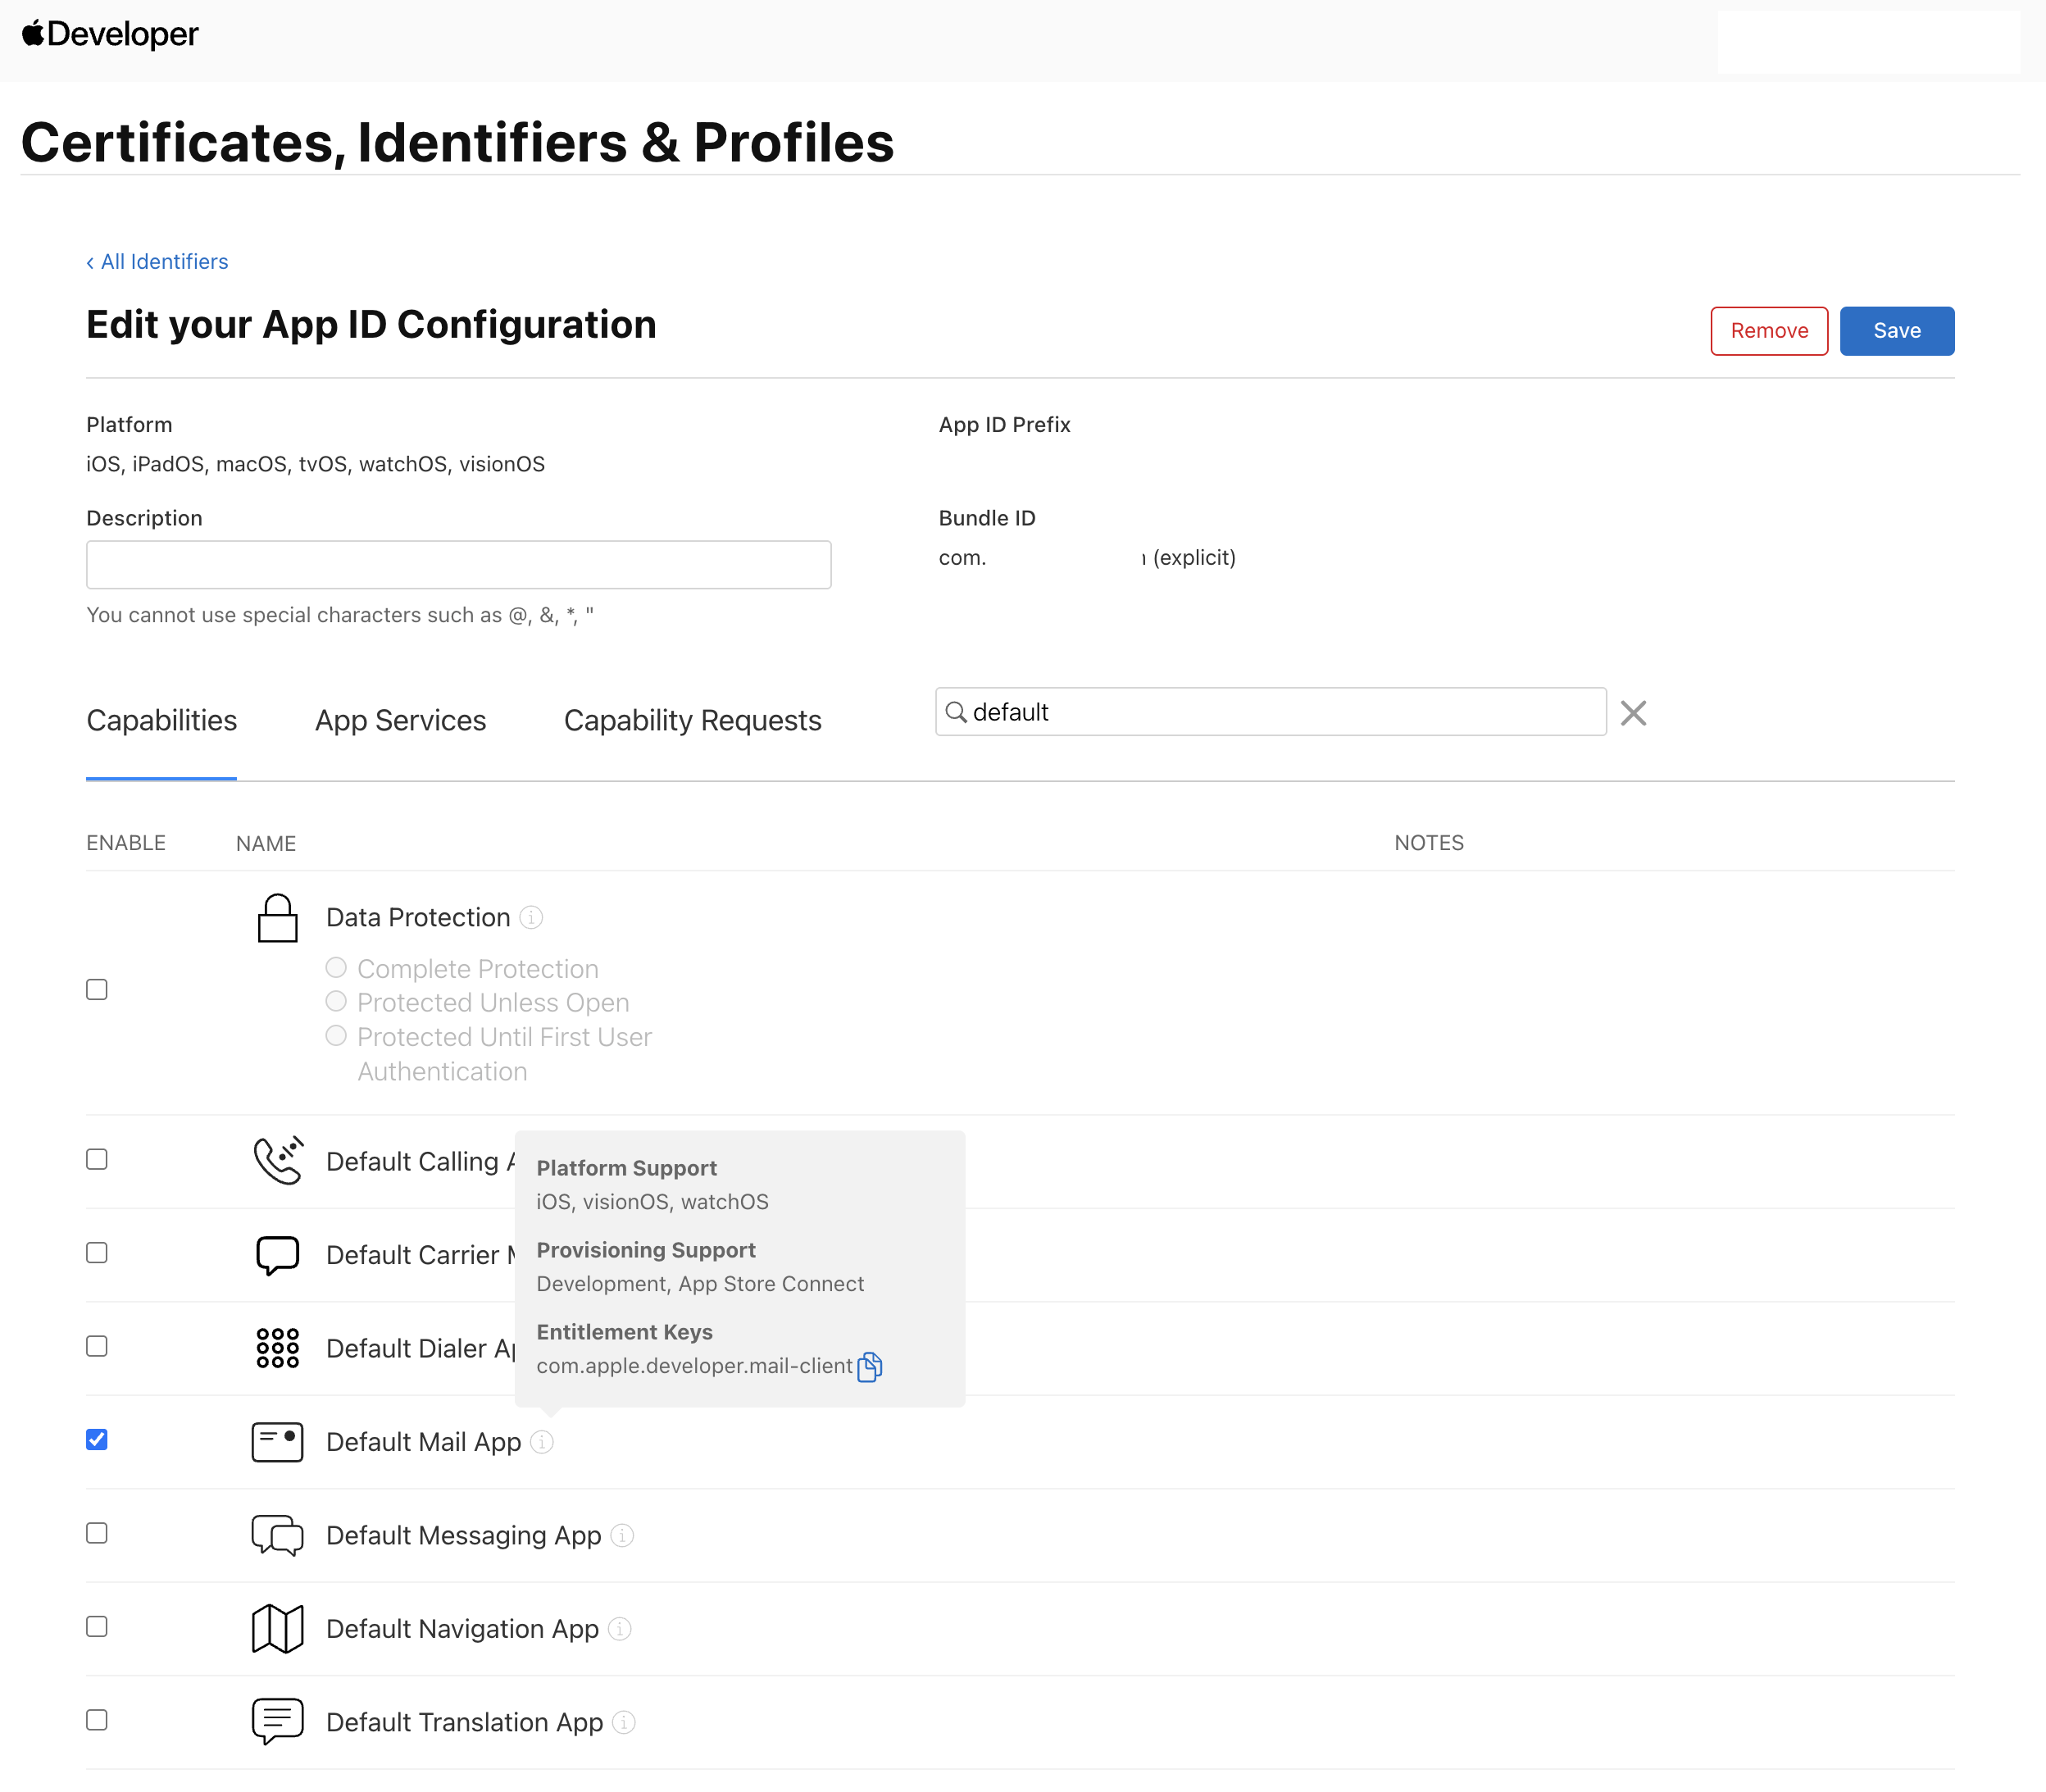
Task: Click info icon for Default Translation App
Action: tap(624, 1722)
